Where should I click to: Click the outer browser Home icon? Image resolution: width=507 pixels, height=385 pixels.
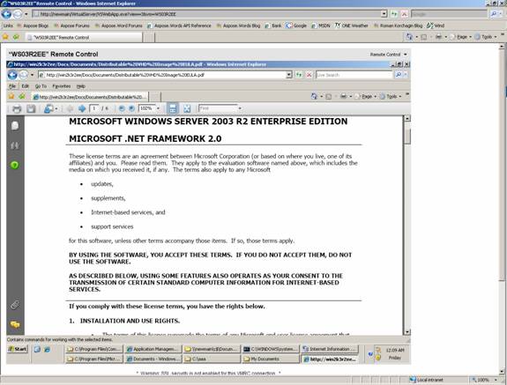tap(409, 37)
